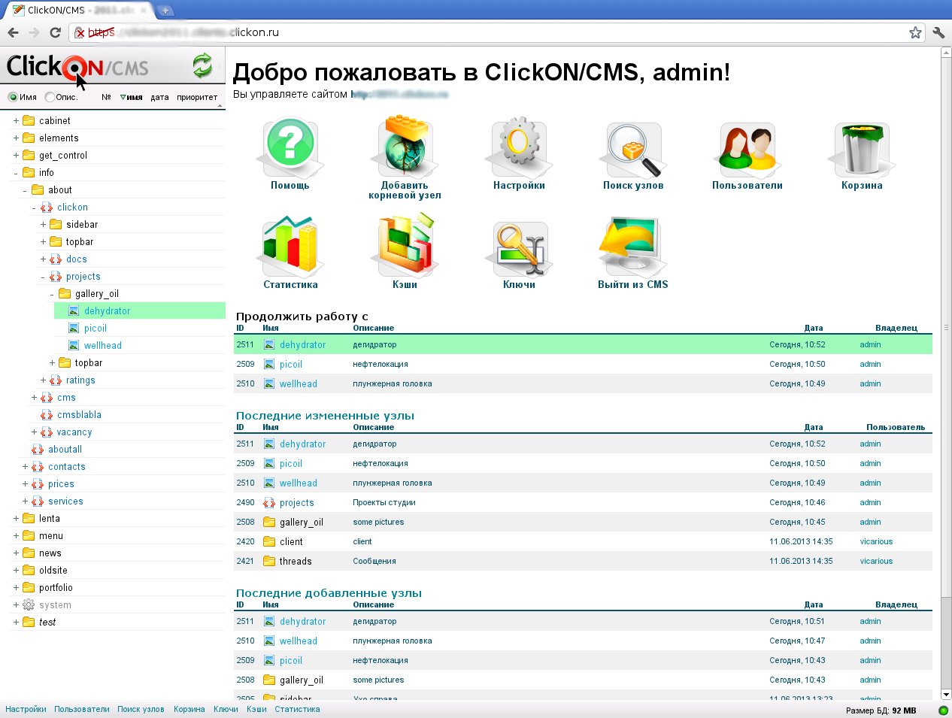This screenshot has height=718, width=952.
Task: Open the Поиск узлов magnifier icon
Action: [x=633, y=149]
